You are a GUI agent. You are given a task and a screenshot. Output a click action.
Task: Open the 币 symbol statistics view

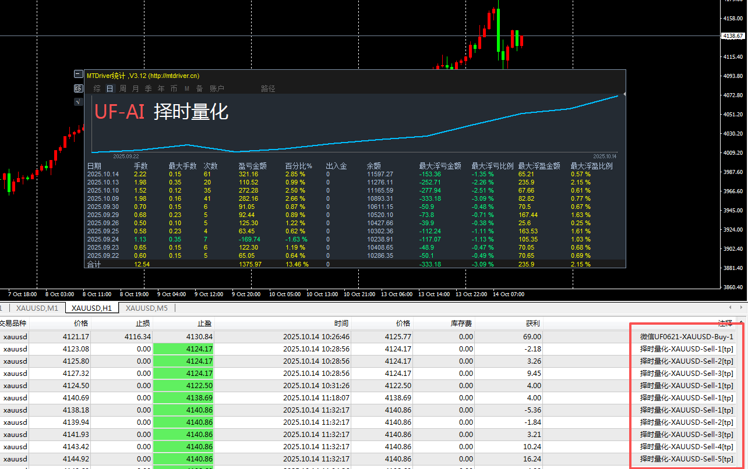pos(174,89)
